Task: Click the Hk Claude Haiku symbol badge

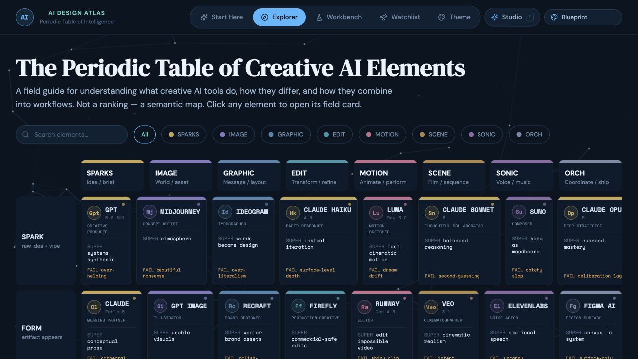Action: [x=293, y=213]
